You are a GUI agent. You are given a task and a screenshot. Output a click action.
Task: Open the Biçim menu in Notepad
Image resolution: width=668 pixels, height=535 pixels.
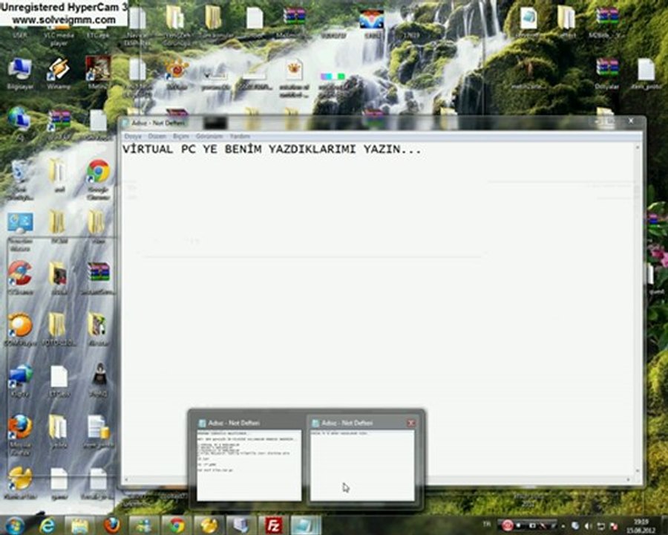tap(180, 136)
